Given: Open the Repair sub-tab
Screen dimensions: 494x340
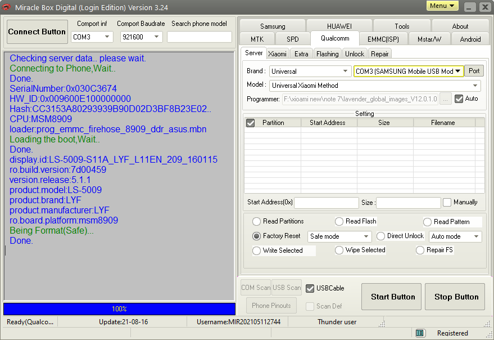Looking at the screenshot, I should click(x=380, y=54).
